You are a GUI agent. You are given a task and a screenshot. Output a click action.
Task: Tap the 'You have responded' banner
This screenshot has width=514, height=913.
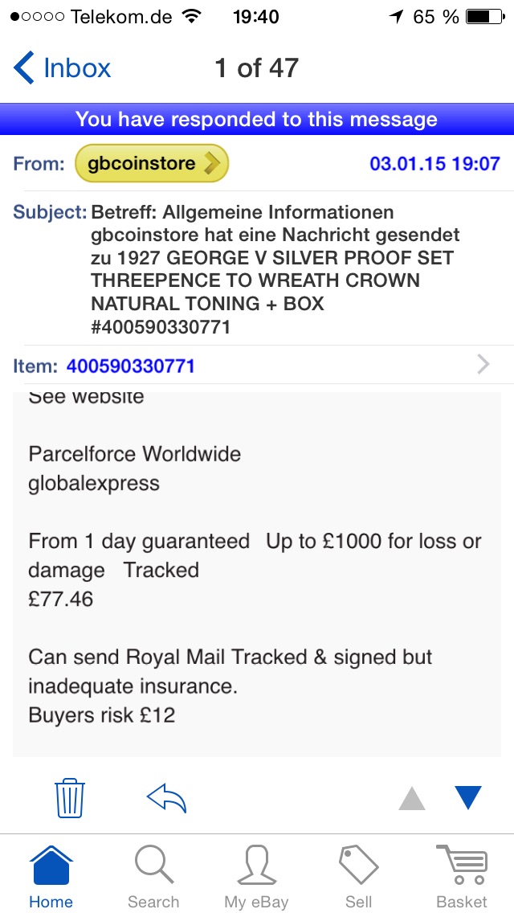coord(257,120)
